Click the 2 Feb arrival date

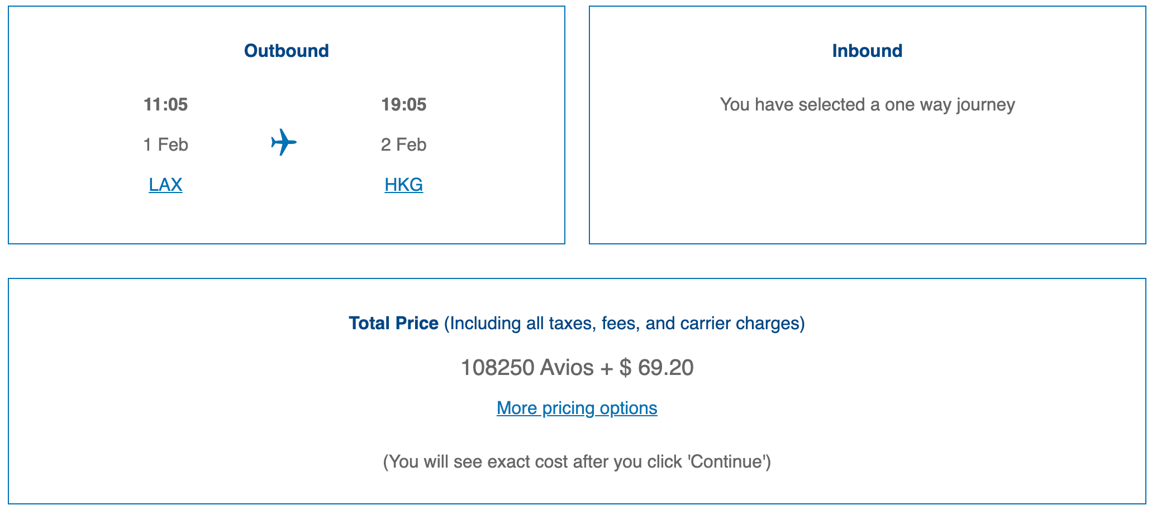[403, 145]
